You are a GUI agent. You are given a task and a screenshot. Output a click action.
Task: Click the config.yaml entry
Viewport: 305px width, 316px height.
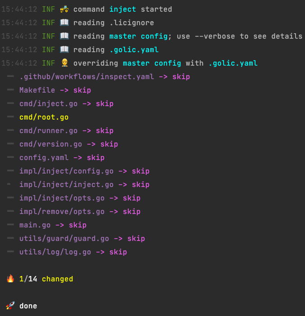point(44,158)
